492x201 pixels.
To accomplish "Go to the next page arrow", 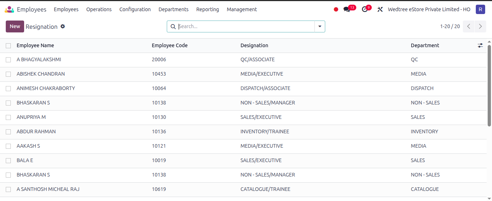I will (x=480, y=26).
